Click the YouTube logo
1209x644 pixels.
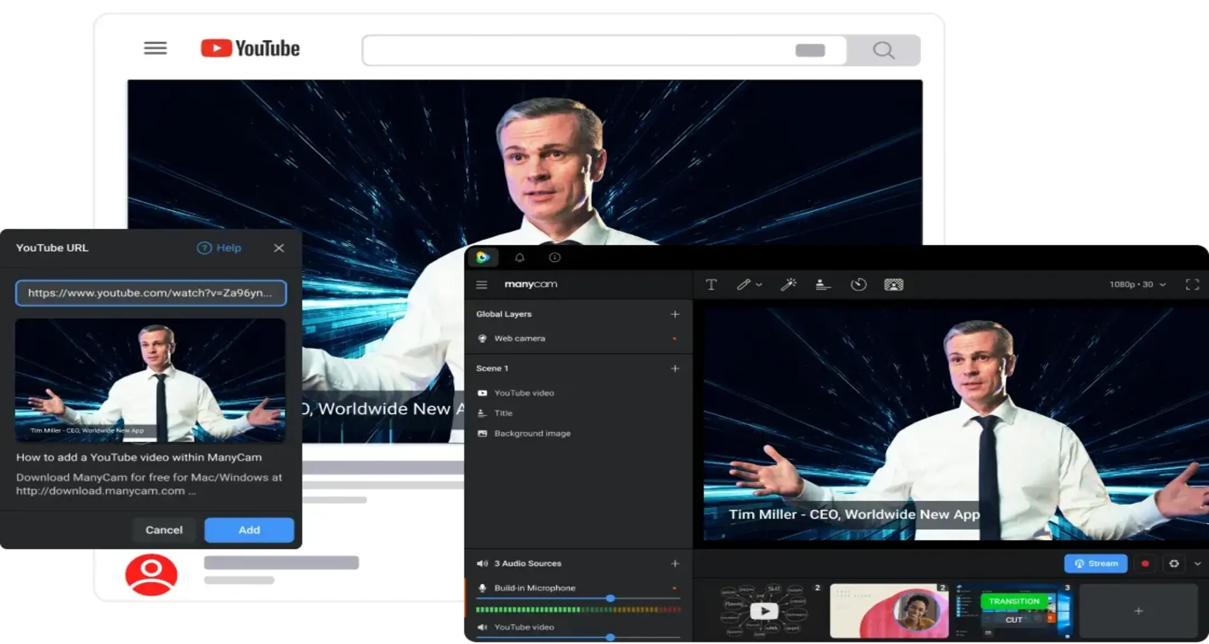tap(250, 48)
